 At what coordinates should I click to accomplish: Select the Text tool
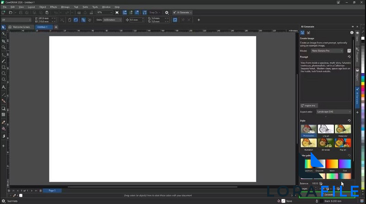(x=3, y=87)
